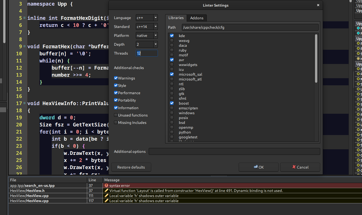Open the Standard c++14 dropdown
362x215 pixels.
tap(156, 27)
